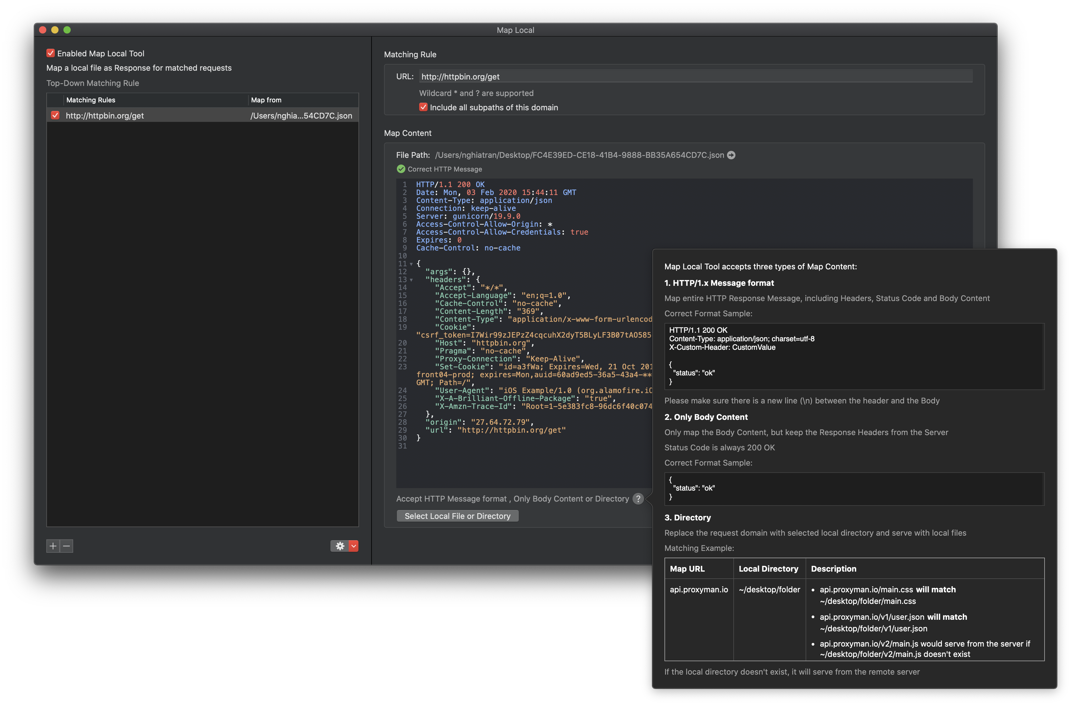This screenshot has width=1079, height=713.
Task: Toggle Include all subpaths of this domain
Action: 423,107
